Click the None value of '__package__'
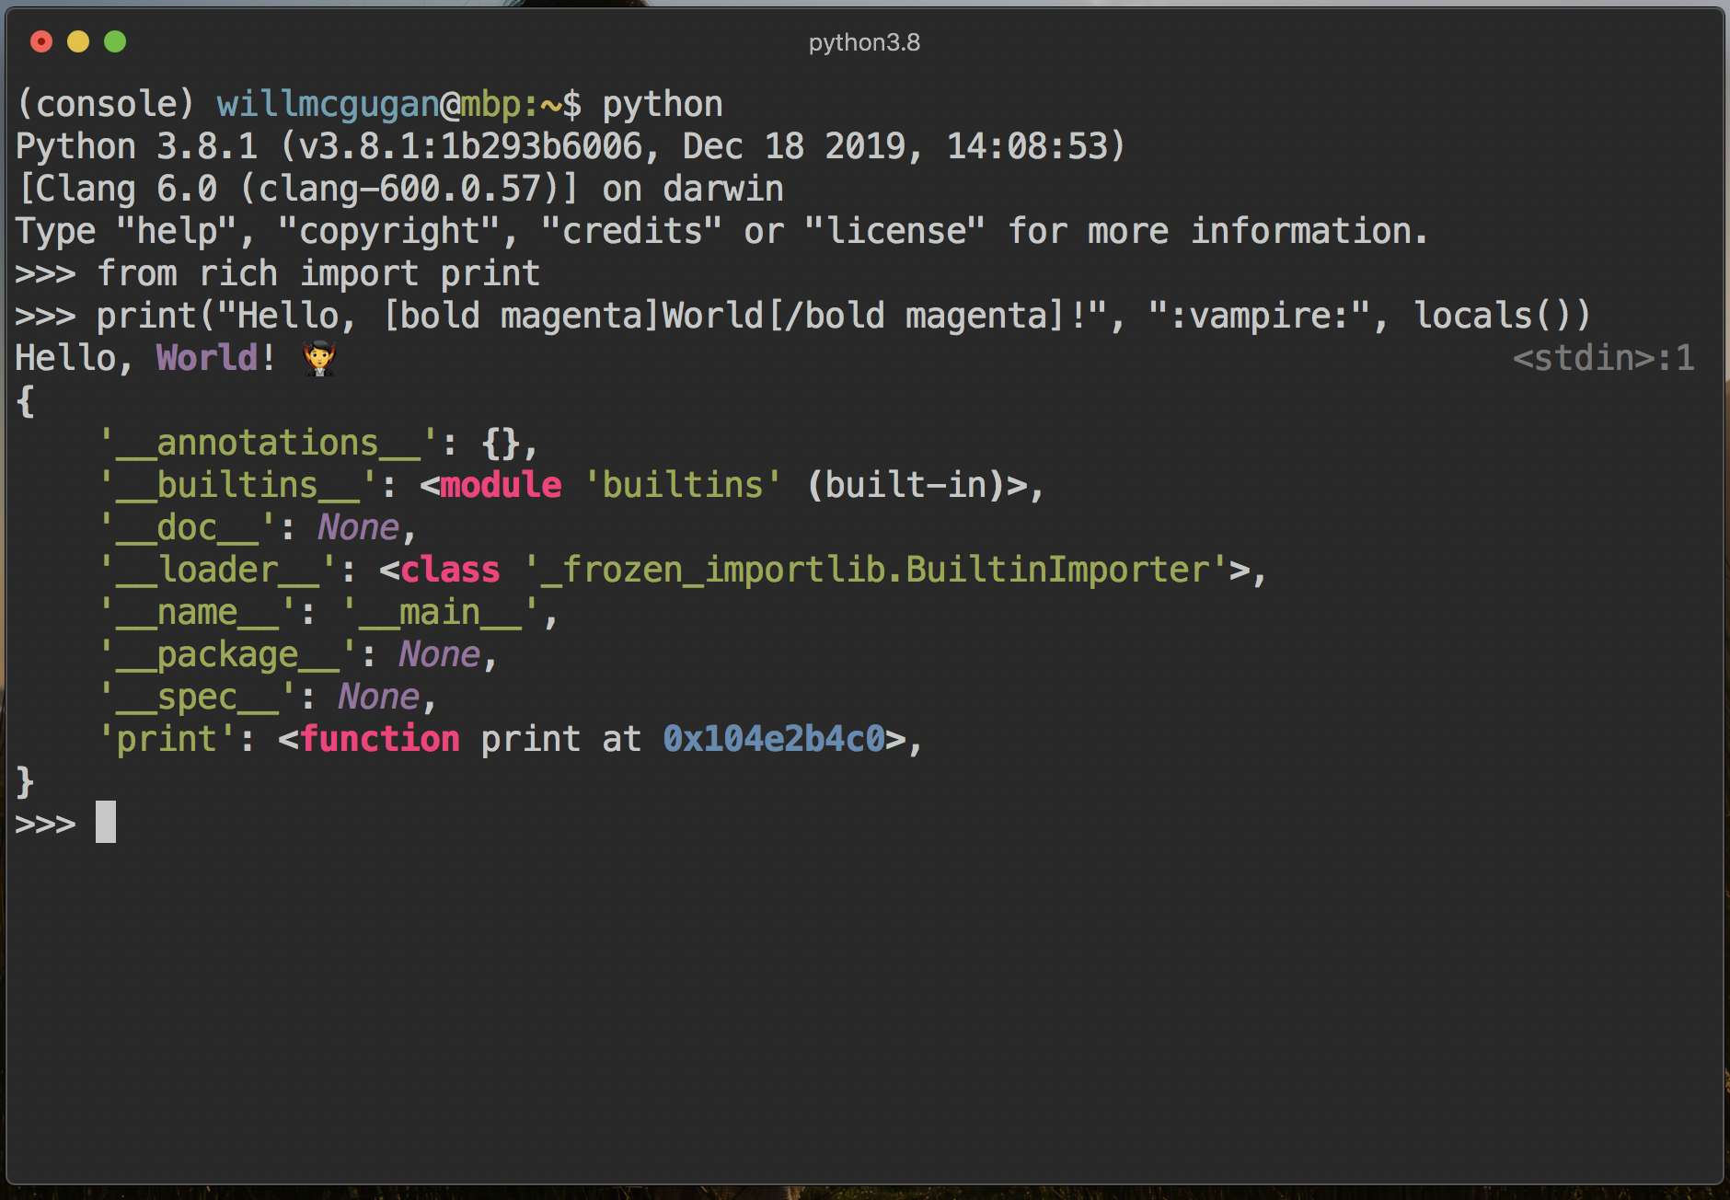Image resolution: width=1730 pixels, height=1200 pixels. tap(440, 654)
